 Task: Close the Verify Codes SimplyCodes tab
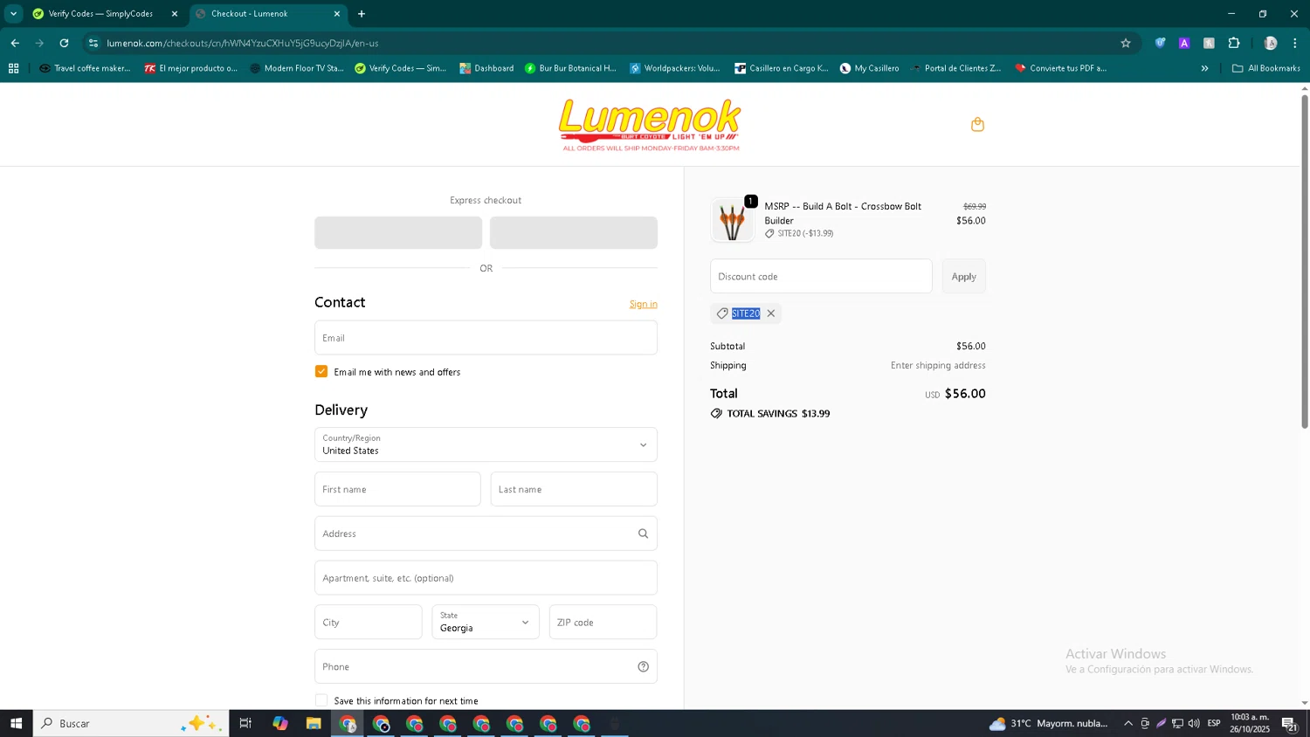click(x=174, y=14)
